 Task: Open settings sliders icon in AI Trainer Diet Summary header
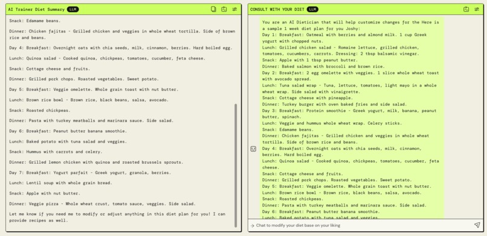pyautogui.click(x=234, y=9)
